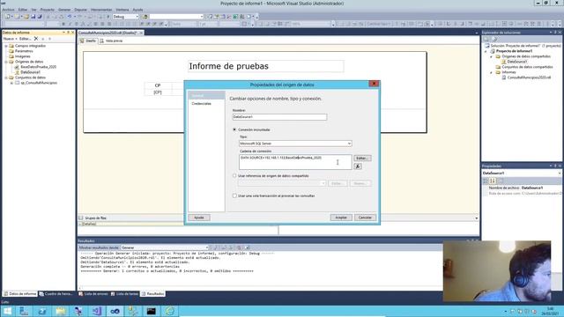Select DataSource1 in Datos de informe tree

click(x=30, y=72)
